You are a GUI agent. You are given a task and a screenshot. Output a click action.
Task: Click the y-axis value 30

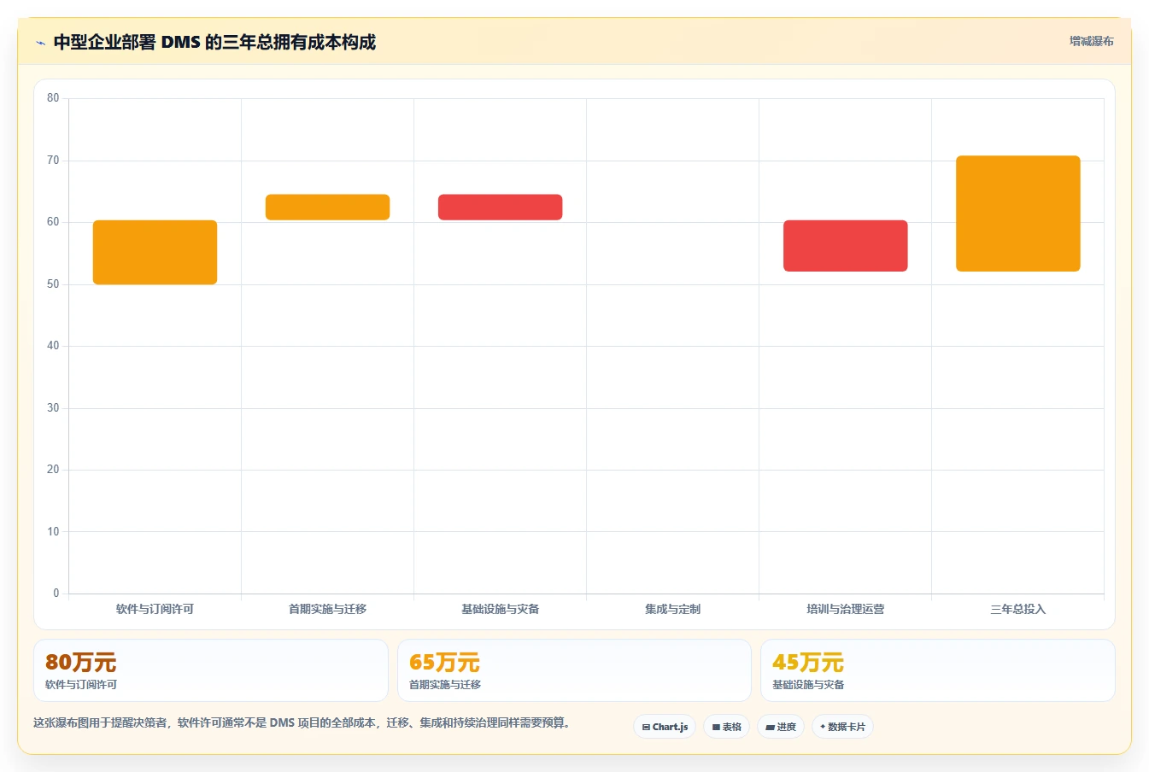click(53, 407)
